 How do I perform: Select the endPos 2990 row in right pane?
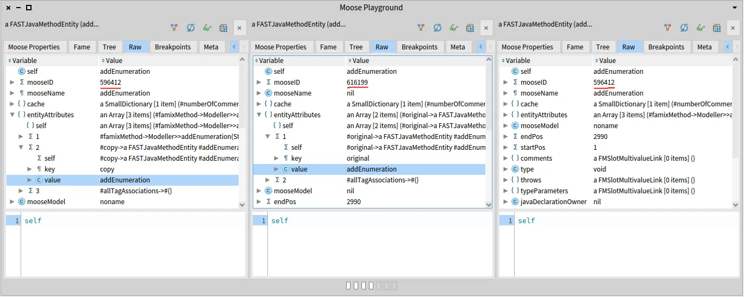pyautogui.click(x=616, y=136)
